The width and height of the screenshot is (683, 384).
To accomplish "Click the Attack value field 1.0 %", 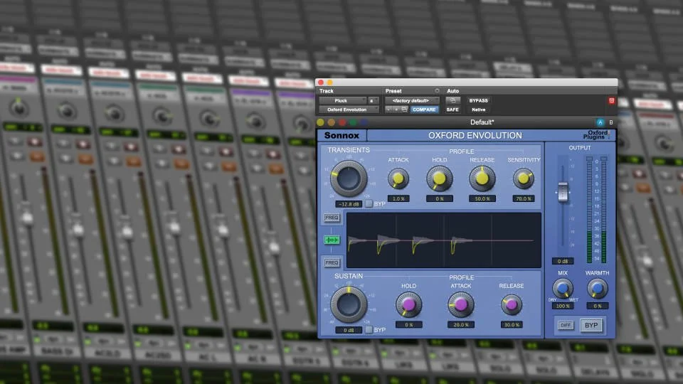I will tap(398, 198).
